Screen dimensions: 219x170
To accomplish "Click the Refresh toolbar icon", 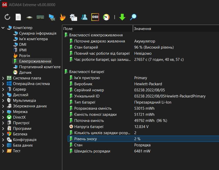I will (7, 17).
